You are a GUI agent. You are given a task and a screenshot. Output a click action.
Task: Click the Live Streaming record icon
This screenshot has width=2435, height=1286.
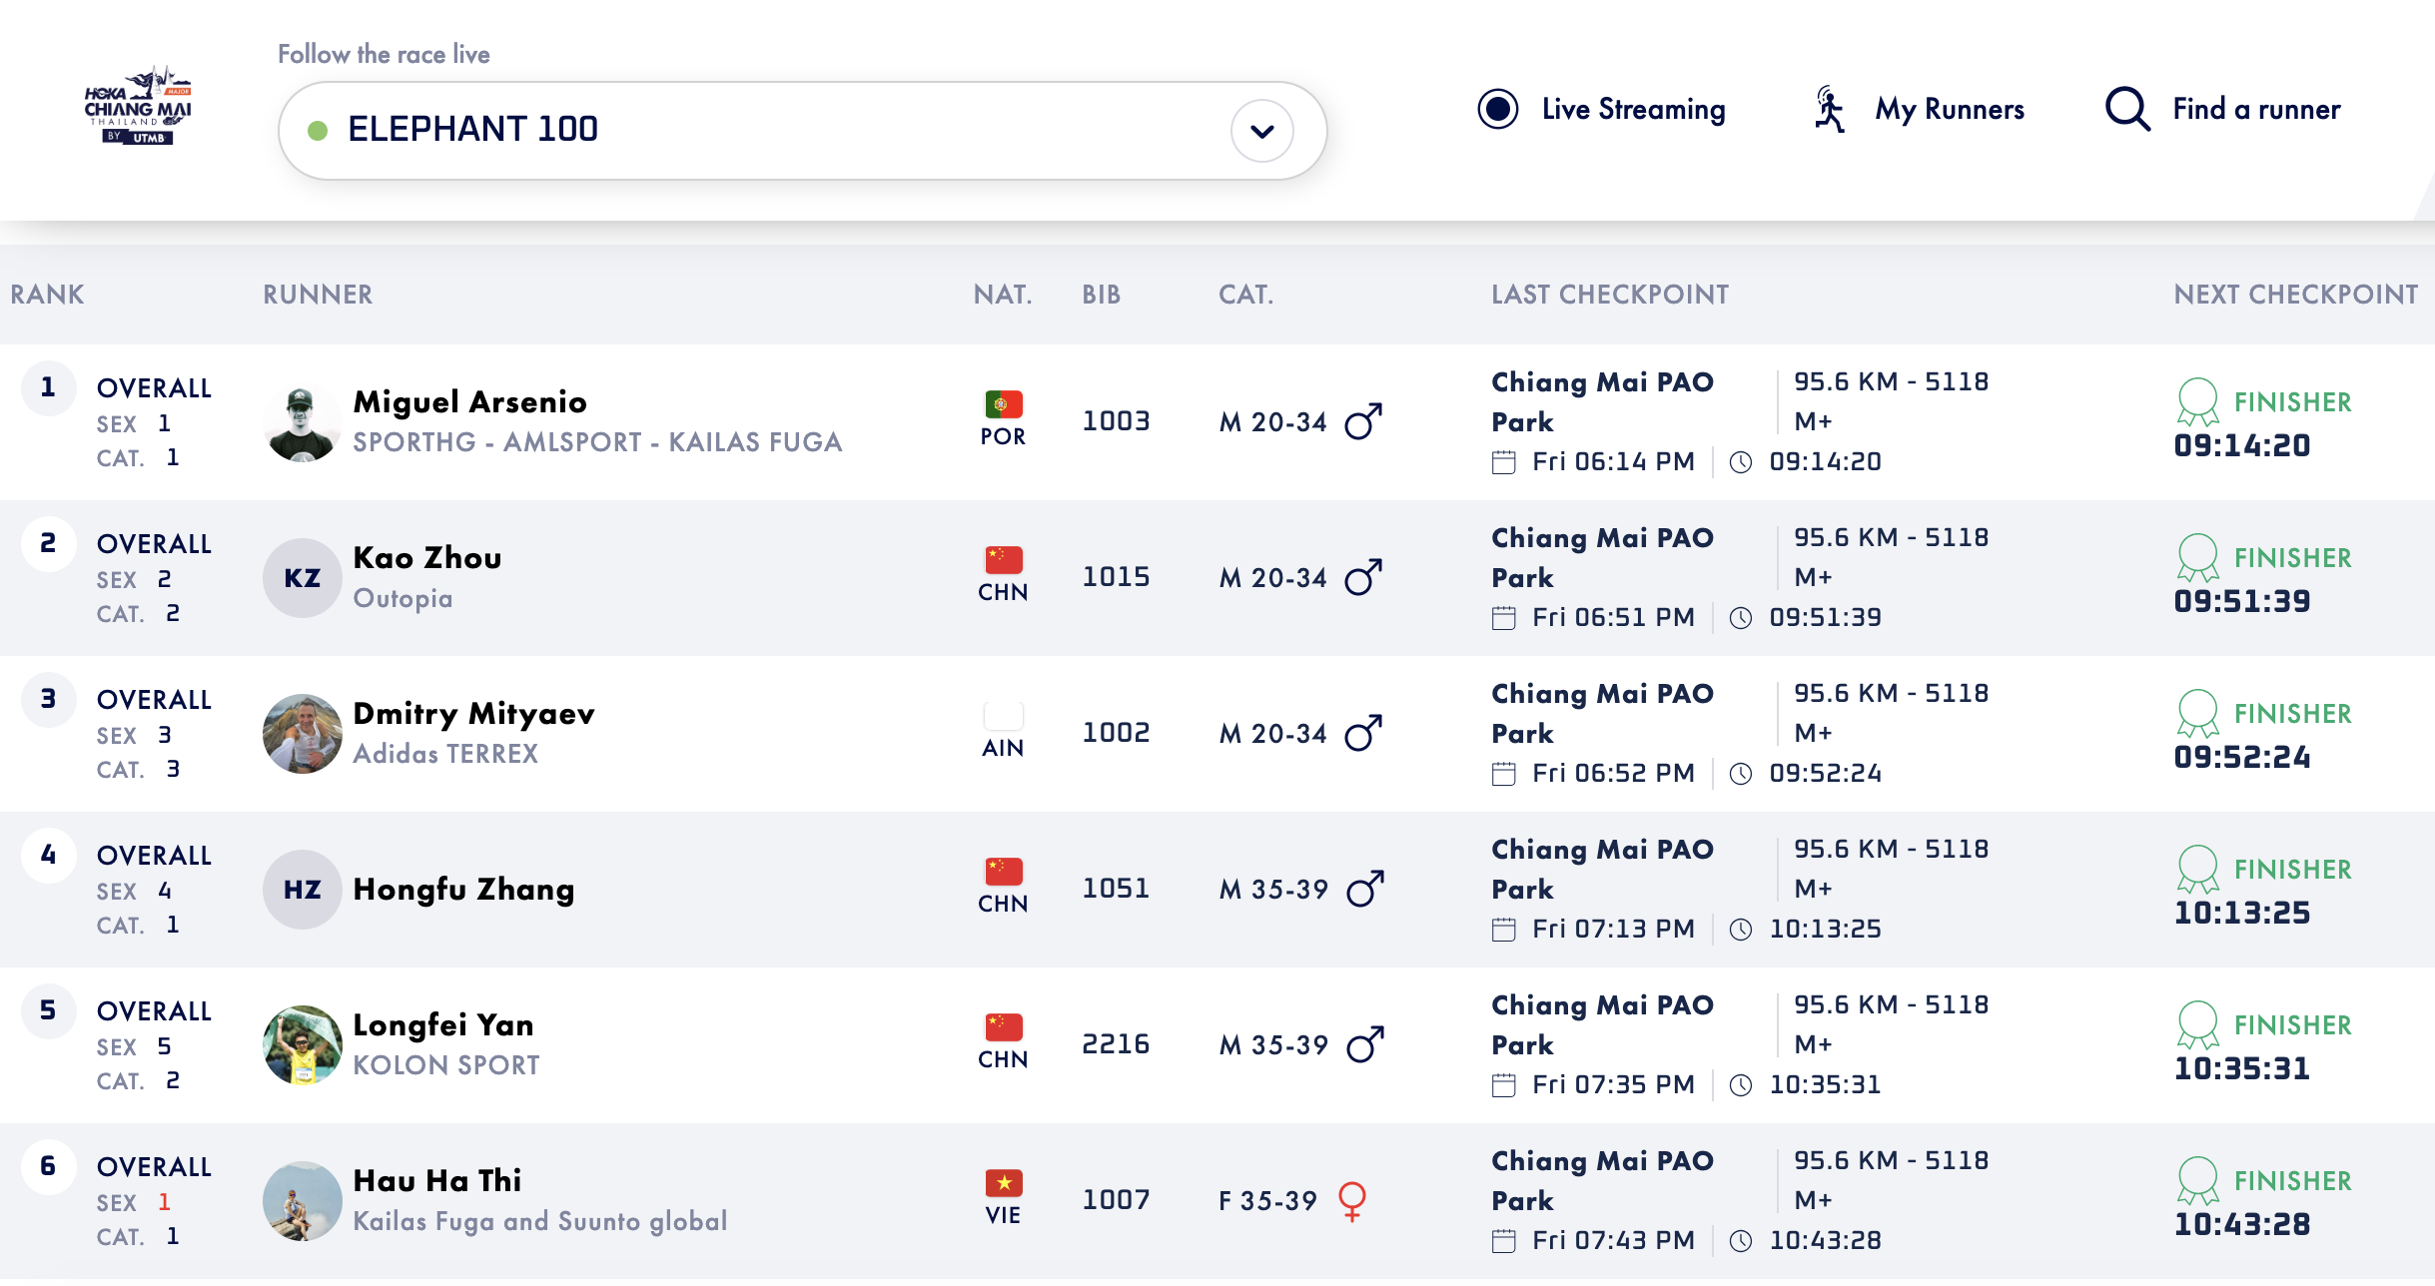[x=1497, y=109]
